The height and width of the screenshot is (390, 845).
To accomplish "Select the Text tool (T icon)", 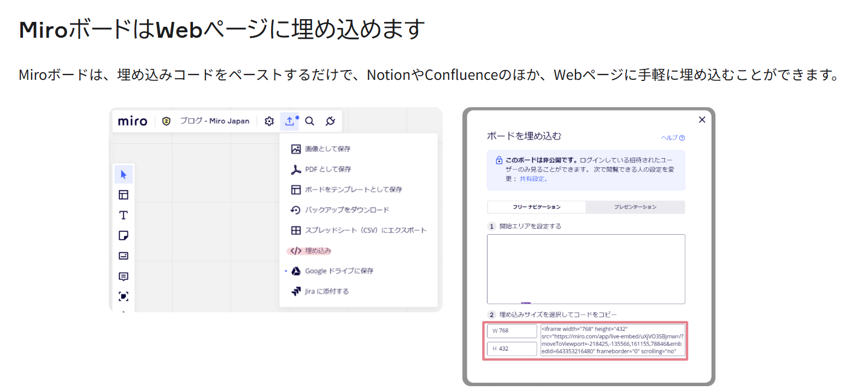I will click(x=124, y=215).
